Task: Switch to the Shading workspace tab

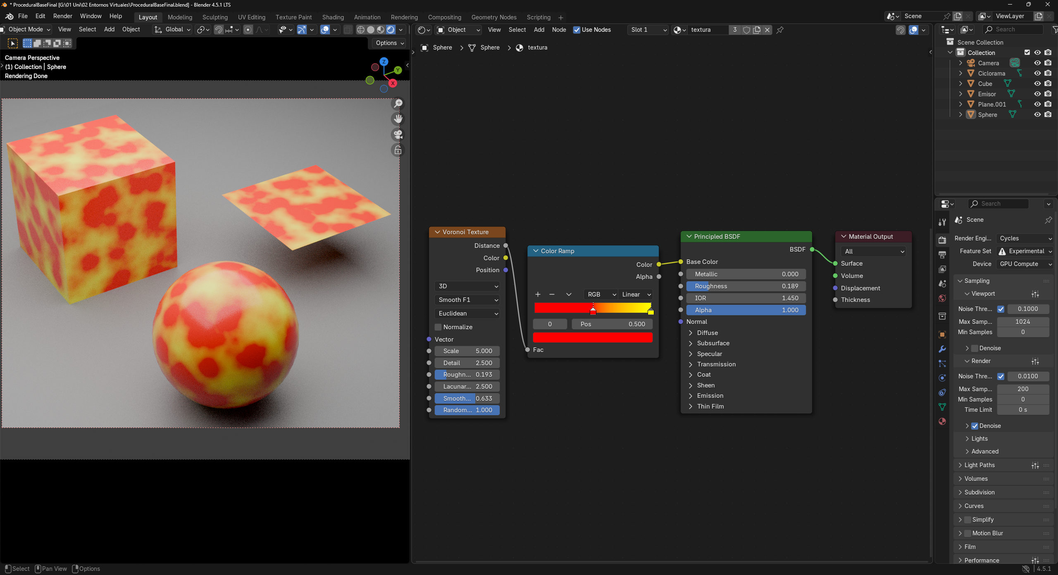Action: (333, 17)
